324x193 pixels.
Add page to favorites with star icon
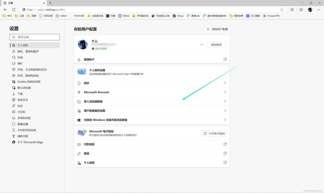point(282,10)
